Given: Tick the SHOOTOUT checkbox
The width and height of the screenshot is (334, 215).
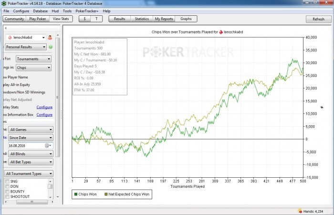Looking at the screenshot, I should (x=7, y=197).
